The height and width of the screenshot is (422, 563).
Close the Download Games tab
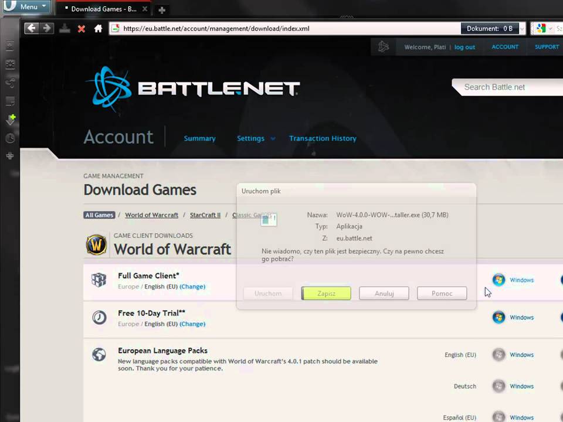click(145, 9)
